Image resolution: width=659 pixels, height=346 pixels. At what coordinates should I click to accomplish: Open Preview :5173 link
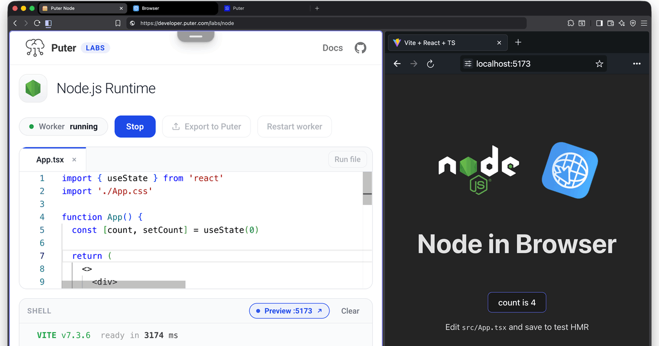[x=289, y=311]
